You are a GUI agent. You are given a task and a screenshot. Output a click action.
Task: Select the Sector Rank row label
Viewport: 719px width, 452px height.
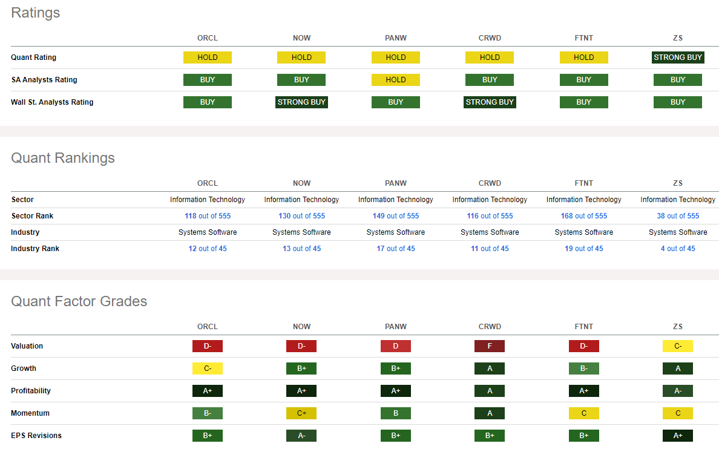coord(32,216)
